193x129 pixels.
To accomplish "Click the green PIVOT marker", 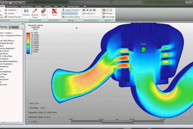I will click(143, 50).
